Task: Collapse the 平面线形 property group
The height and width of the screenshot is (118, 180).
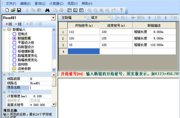Action: pos(4,92)
